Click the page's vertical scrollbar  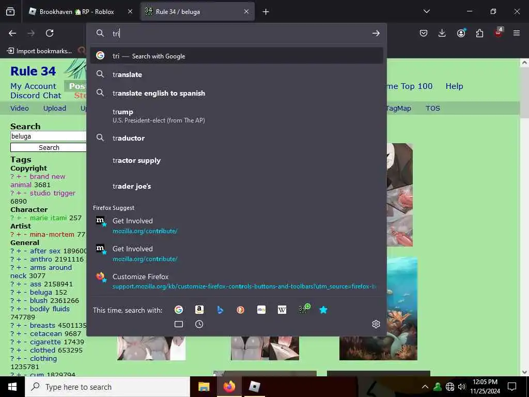point(524,216)
